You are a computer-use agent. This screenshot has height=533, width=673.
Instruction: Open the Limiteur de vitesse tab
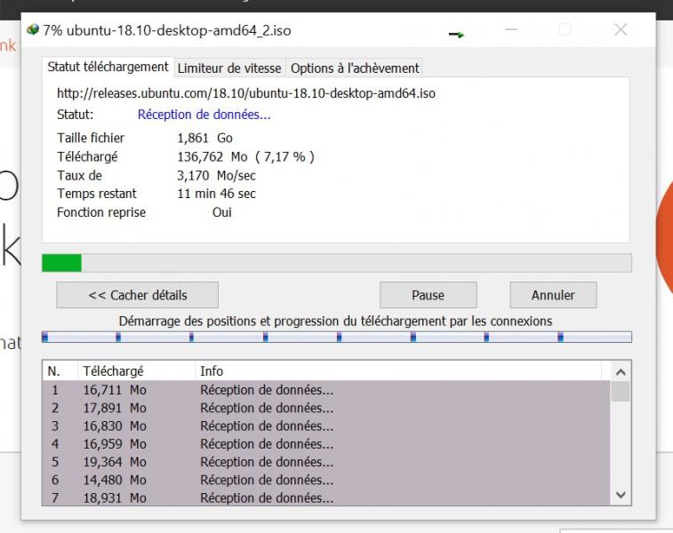tap(229, 68)
